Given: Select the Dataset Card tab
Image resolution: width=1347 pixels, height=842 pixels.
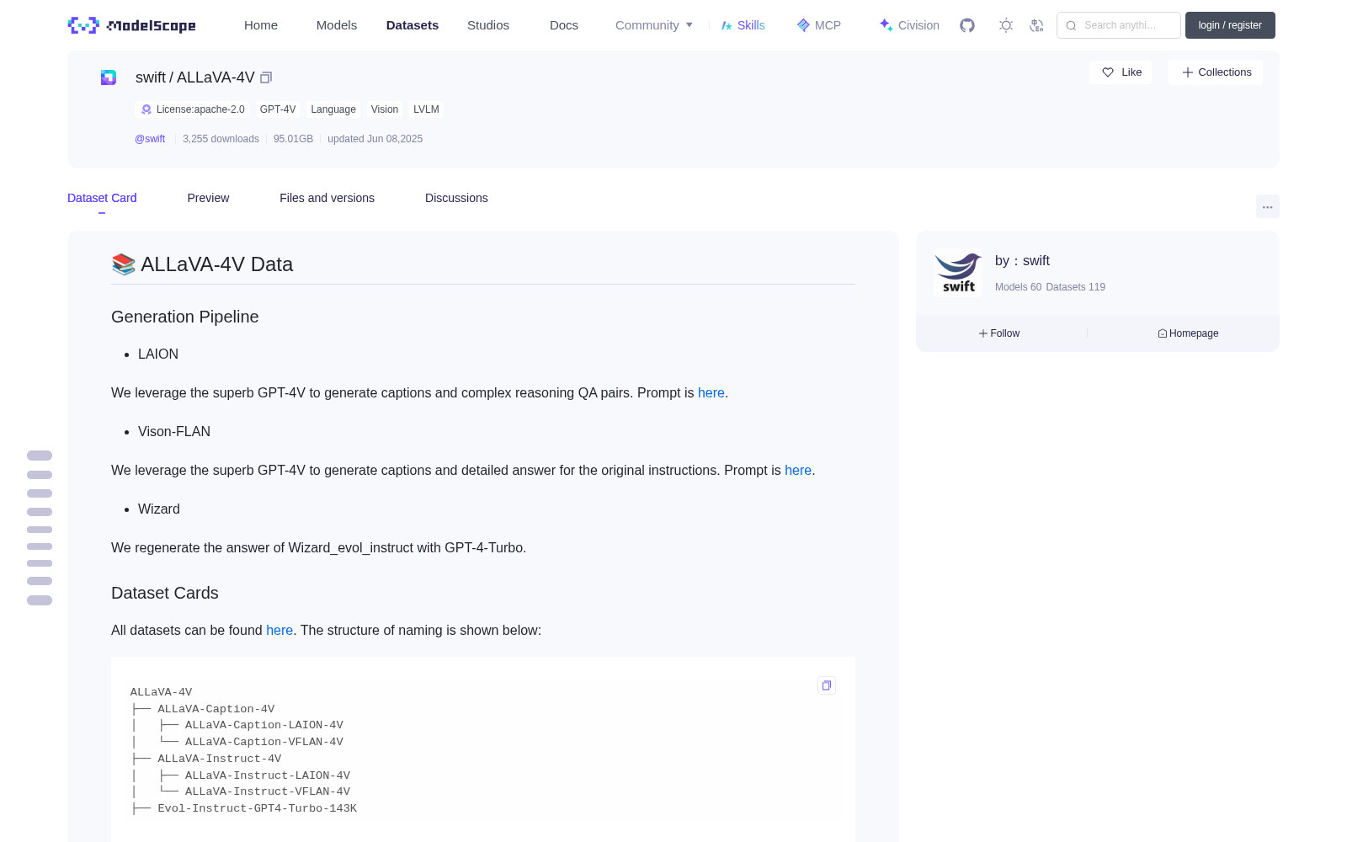Looking at the screenshot, I should tap(102, 198).
